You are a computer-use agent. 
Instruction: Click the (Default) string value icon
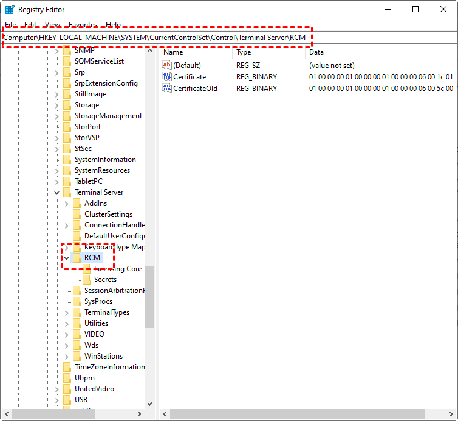click(x=167, y=65)
